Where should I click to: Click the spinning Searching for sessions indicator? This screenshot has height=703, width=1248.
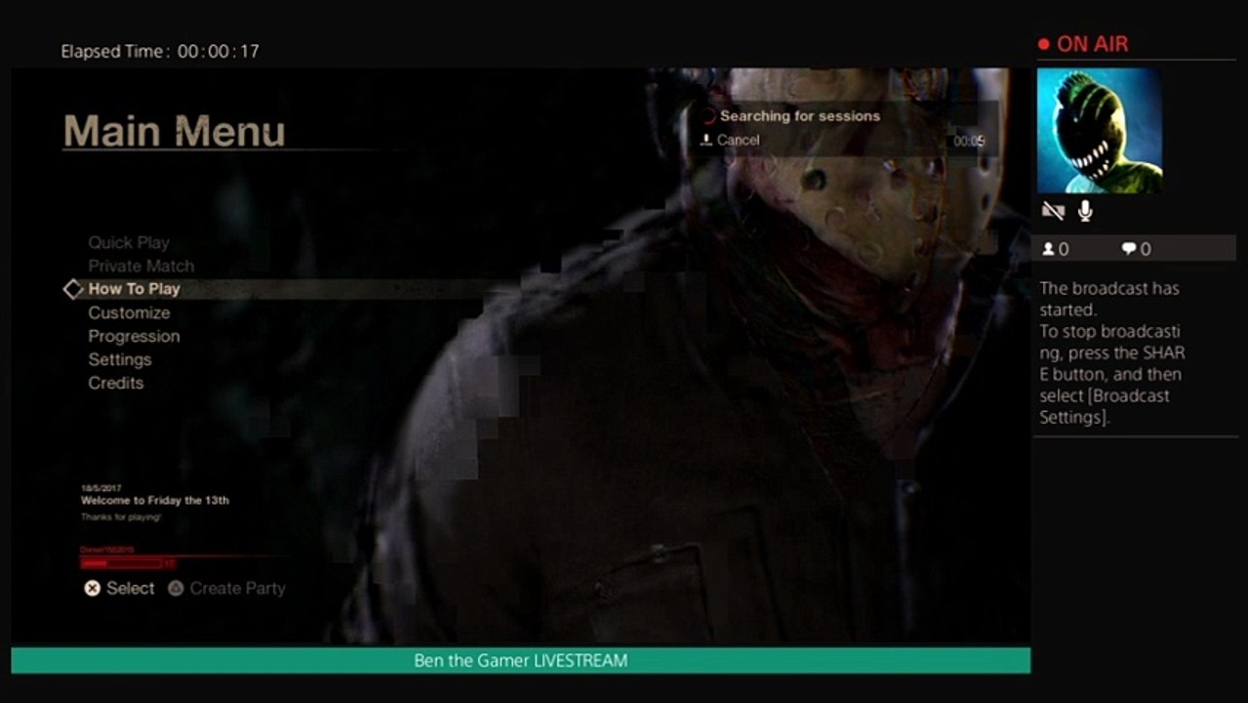707,116
